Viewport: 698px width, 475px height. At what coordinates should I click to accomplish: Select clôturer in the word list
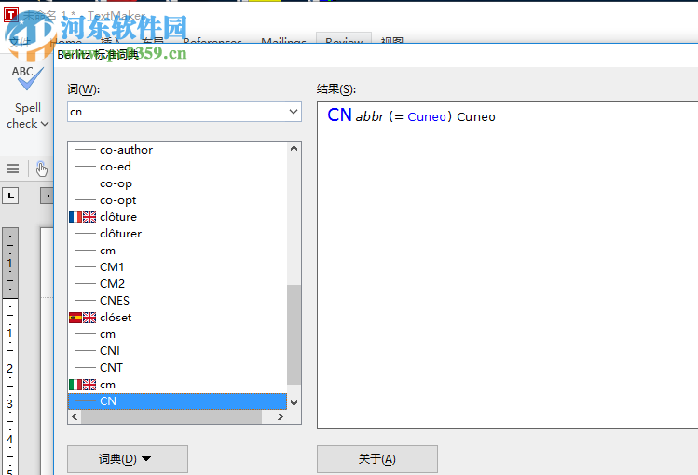tap(120, 234)
